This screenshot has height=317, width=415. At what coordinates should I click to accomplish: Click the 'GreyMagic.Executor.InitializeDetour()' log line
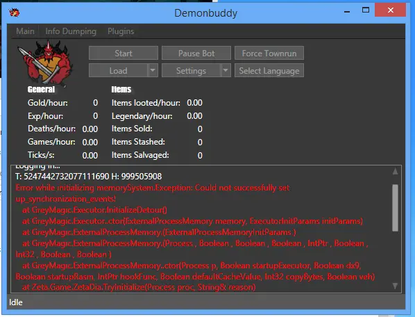(x=94, y=210)
